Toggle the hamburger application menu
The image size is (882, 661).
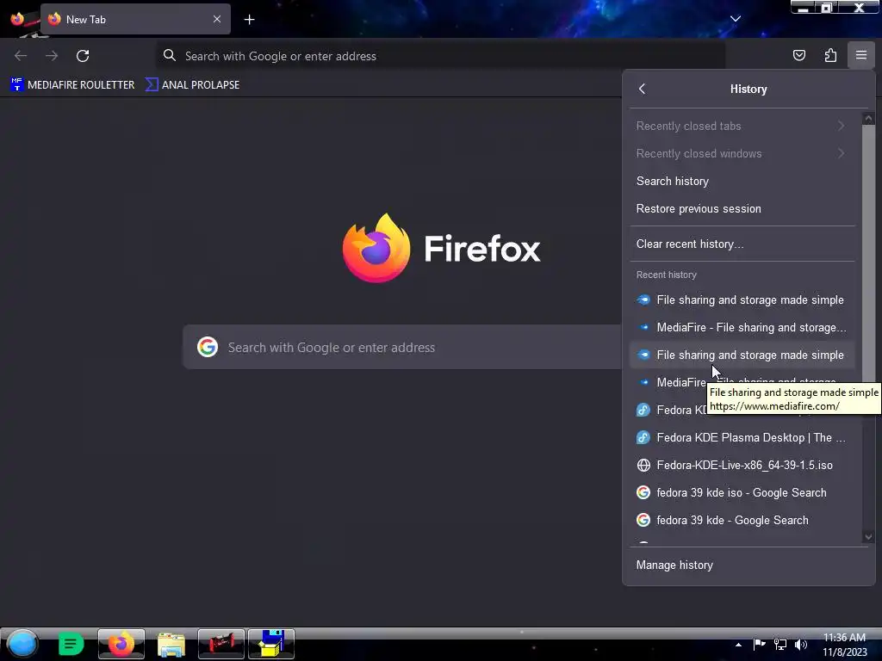861,55
